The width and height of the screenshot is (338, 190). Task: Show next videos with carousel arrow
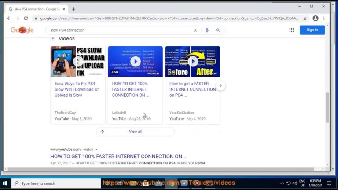click(220, 86)
